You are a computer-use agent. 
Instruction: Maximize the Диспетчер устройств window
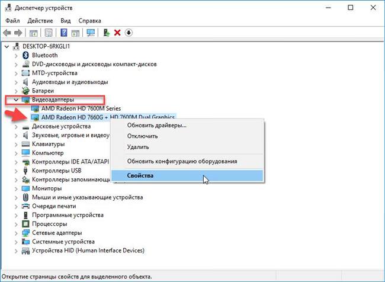[351, 8]
